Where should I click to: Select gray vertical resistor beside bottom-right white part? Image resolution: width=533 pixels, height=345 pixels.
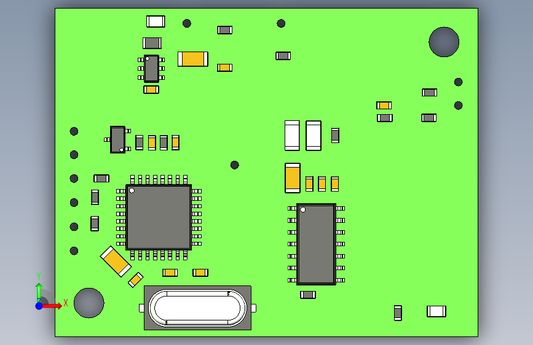coord(398,312)
